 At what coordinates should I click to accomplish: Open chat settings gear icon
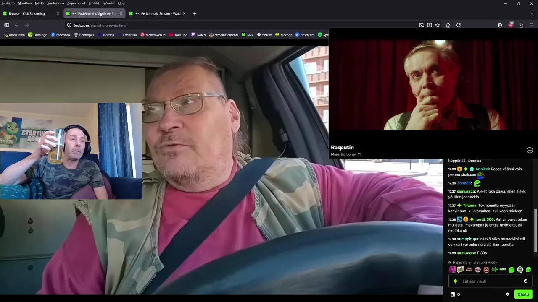[508, 294]
